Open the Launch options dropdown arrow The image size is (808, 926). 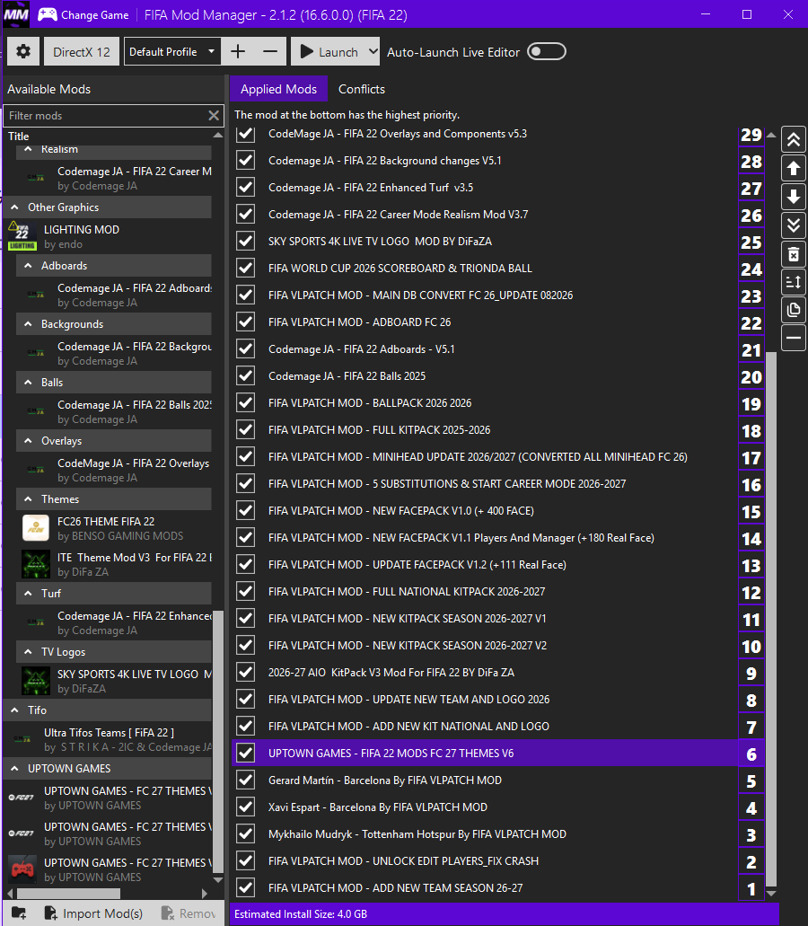point(373,51)
